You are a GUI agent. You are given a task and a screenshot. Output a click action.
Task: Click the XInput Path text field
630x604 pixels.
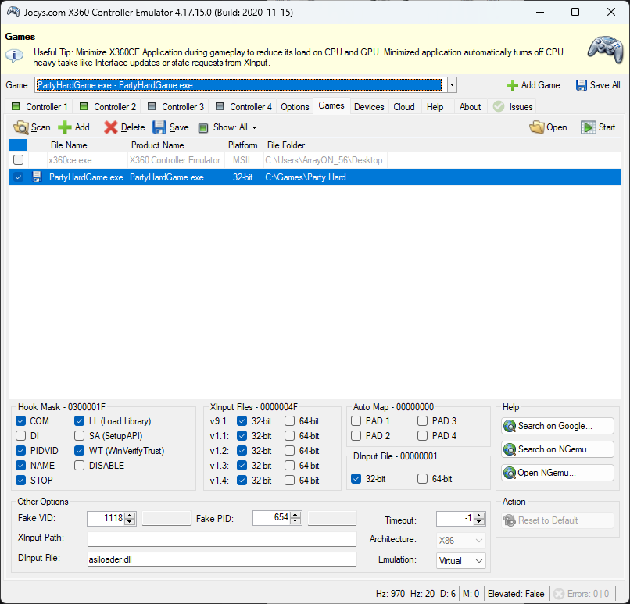pos(222,539)
